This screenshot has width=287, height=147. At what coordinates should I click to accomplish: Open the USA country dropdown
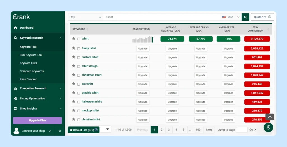point(231,17)
